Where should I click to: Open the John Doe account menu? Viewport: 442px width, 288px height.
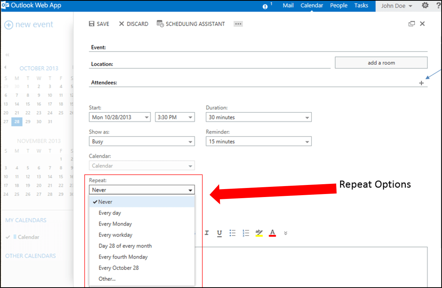pos(396,6)
